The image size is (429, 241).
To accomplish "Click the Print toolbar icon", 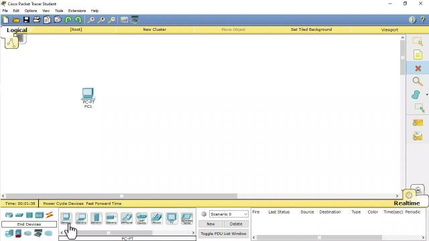I will coord(37,19).
